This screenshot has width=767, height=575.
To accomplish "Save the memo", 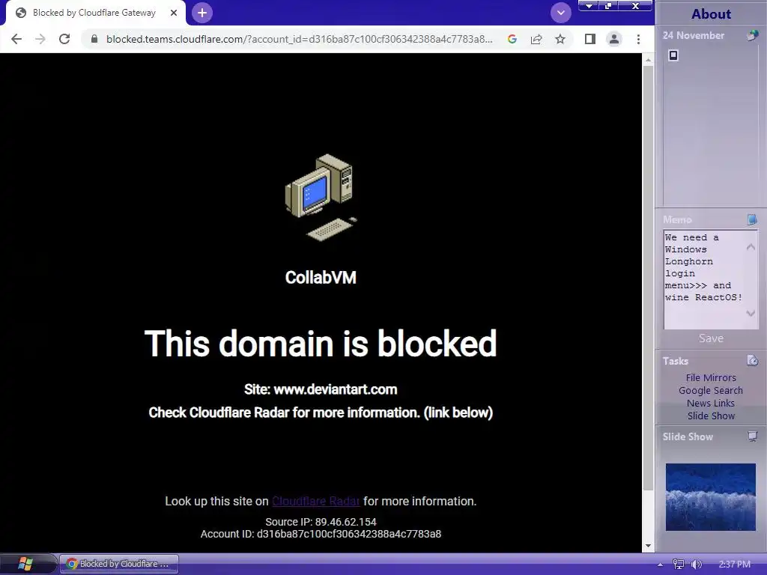I will click(x=711, y=338).
